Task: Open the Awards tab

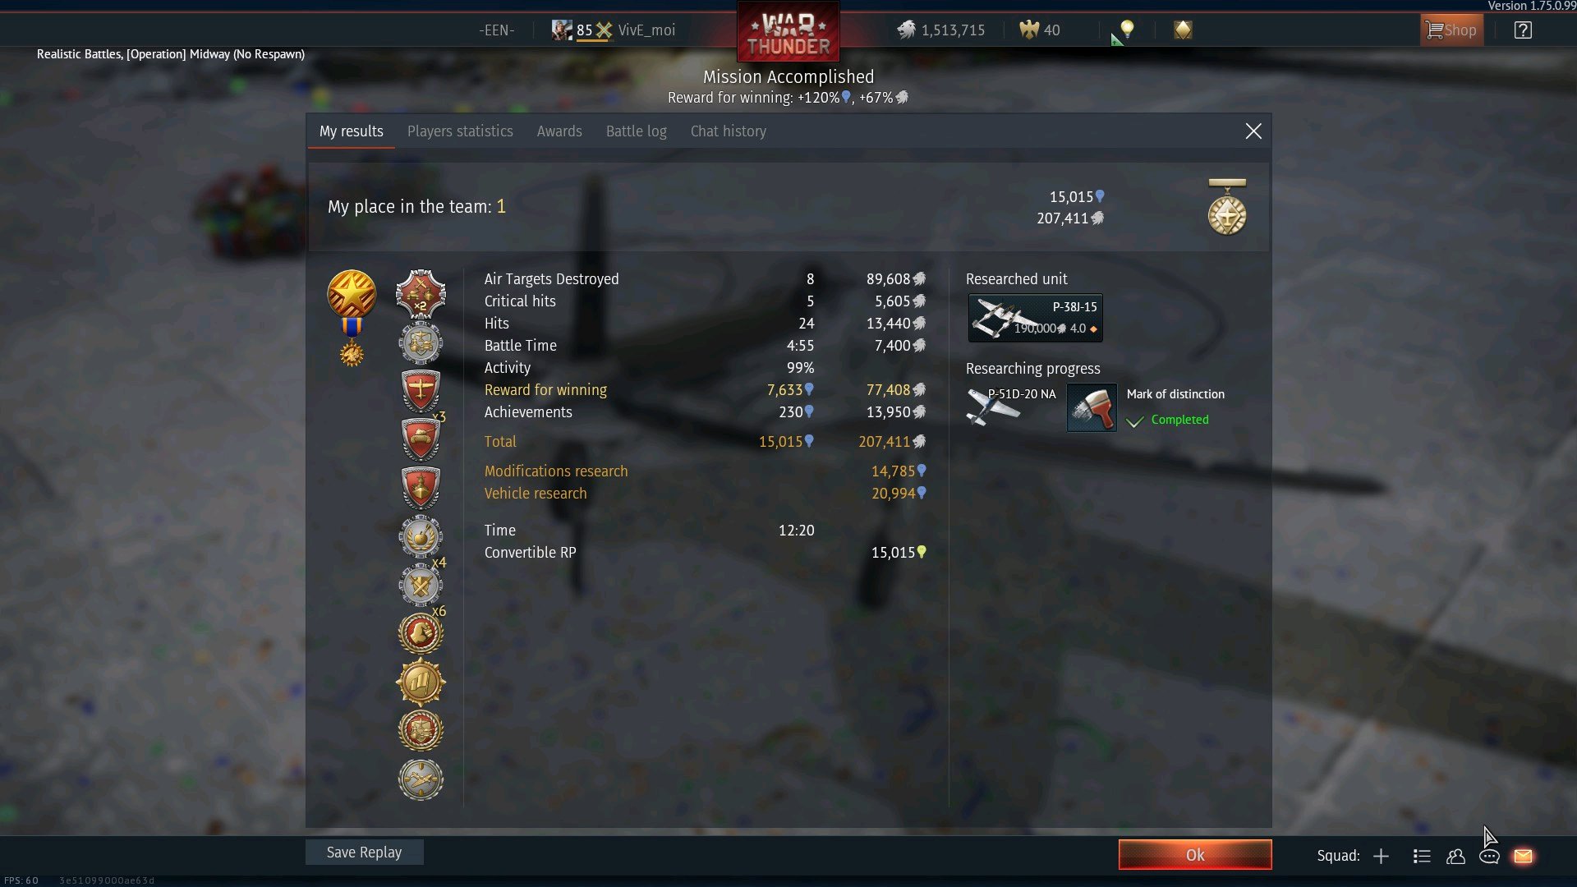Action: click(559, 131)
